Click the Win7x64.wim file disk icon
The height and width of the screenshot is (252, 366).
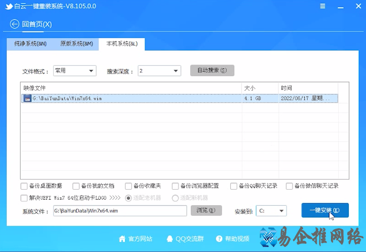click(x=27, y=98)
